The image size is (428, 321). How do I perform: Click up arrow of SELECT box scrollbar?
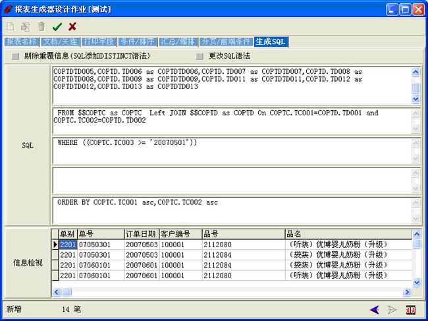click(415, 72)
